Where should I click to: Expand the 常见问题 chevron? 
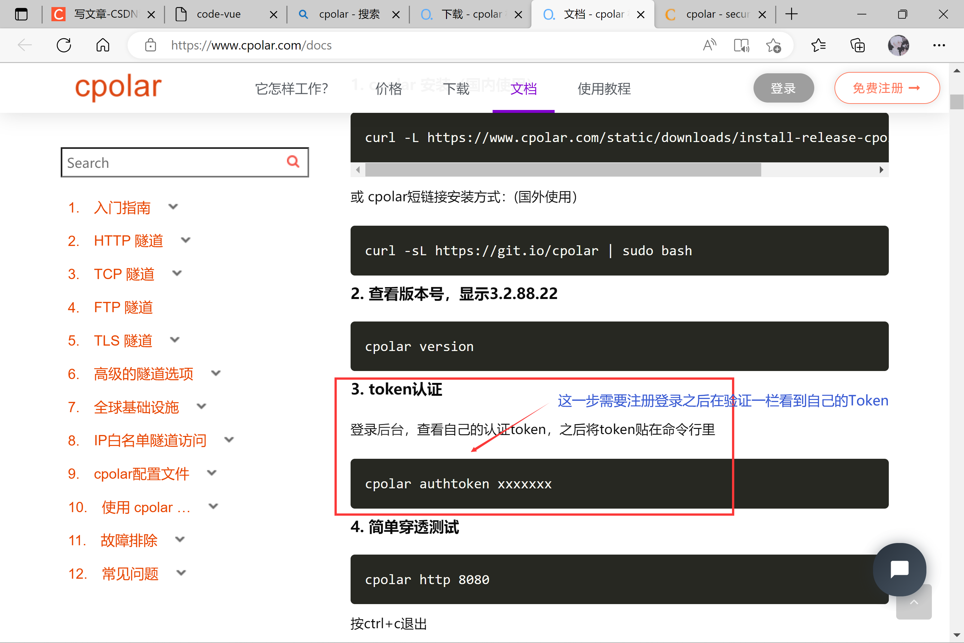pos(181,573)
